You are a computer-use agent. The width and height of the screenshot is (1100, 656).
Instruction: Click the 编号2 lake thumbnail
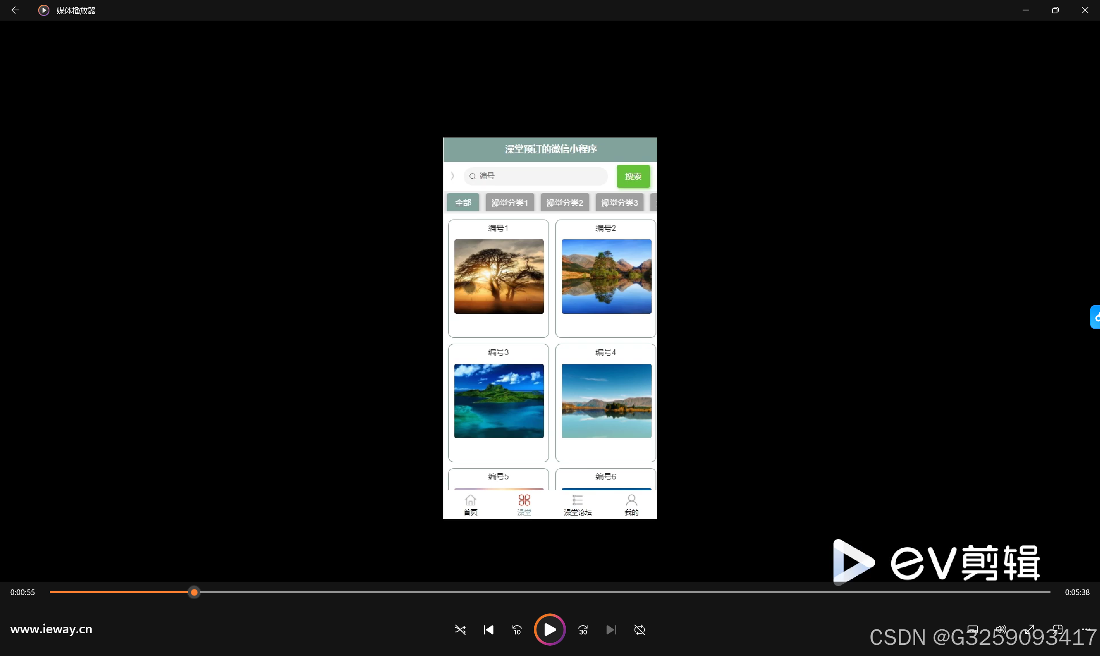(x=606, y=276)
